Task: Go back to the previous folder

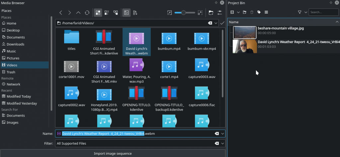Action: tap(61, 13)
